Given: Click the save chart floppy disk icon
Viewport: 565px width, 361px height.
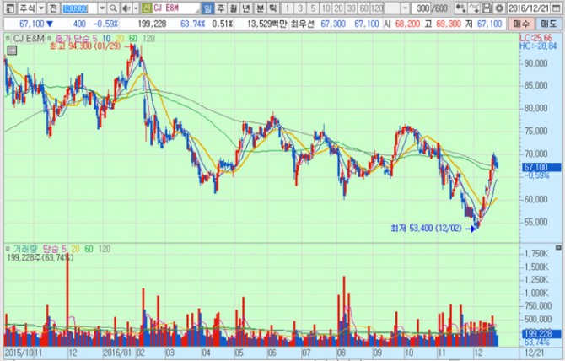Looking at the screenshot, I should point(487,8).
